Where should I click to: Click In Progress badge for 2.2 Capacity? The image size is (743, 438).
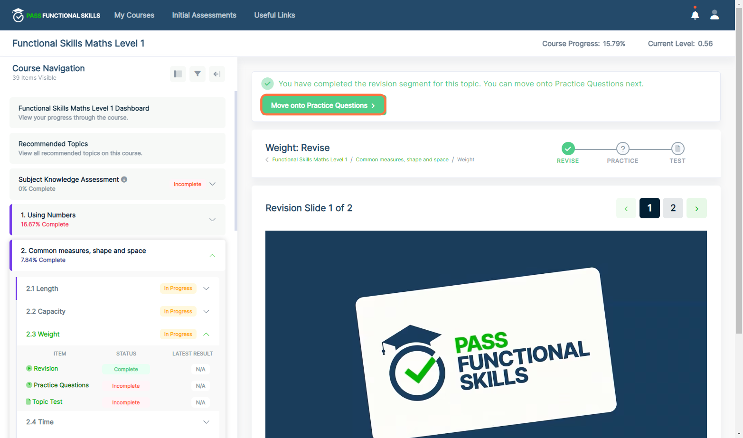(178, 311)
